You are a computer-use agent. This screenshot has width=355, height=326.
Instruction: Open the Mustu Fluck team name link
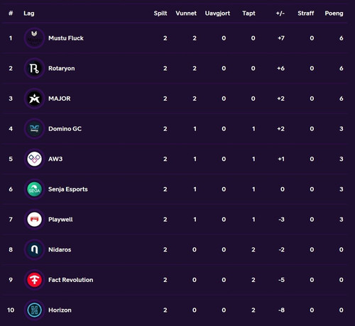pos(66,38)
